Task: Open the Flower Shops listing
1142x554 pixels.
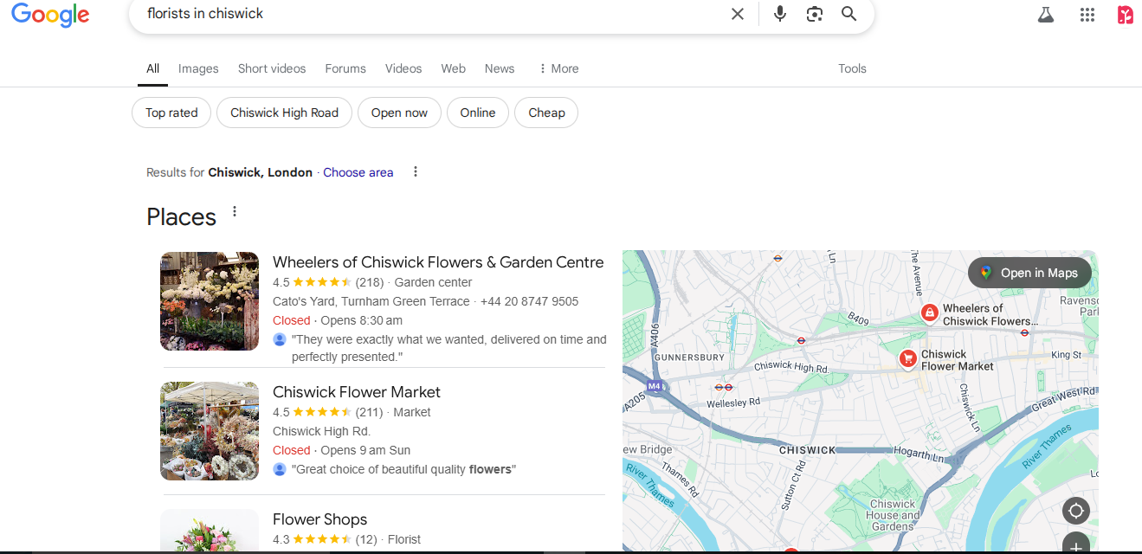Action: (x=320, y=519)
